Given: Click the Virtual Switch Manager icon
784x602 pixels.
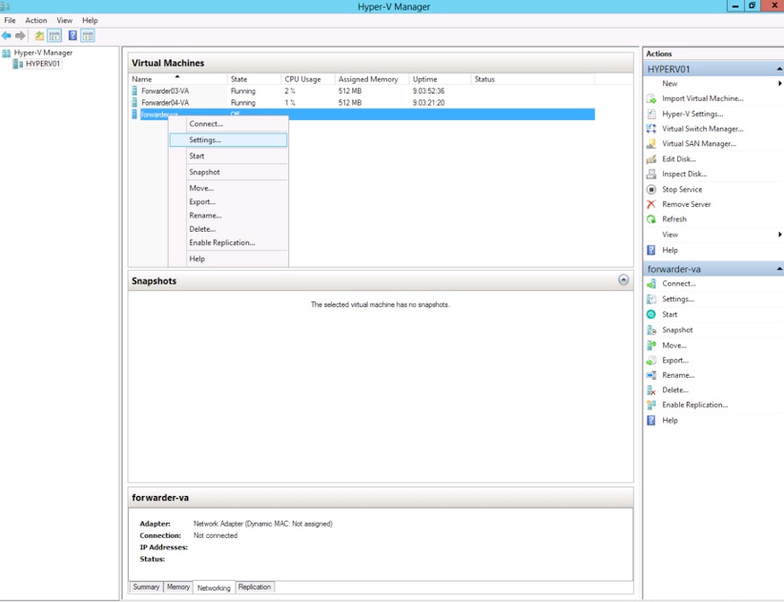Looking at the screenshot, I should 651,129.
